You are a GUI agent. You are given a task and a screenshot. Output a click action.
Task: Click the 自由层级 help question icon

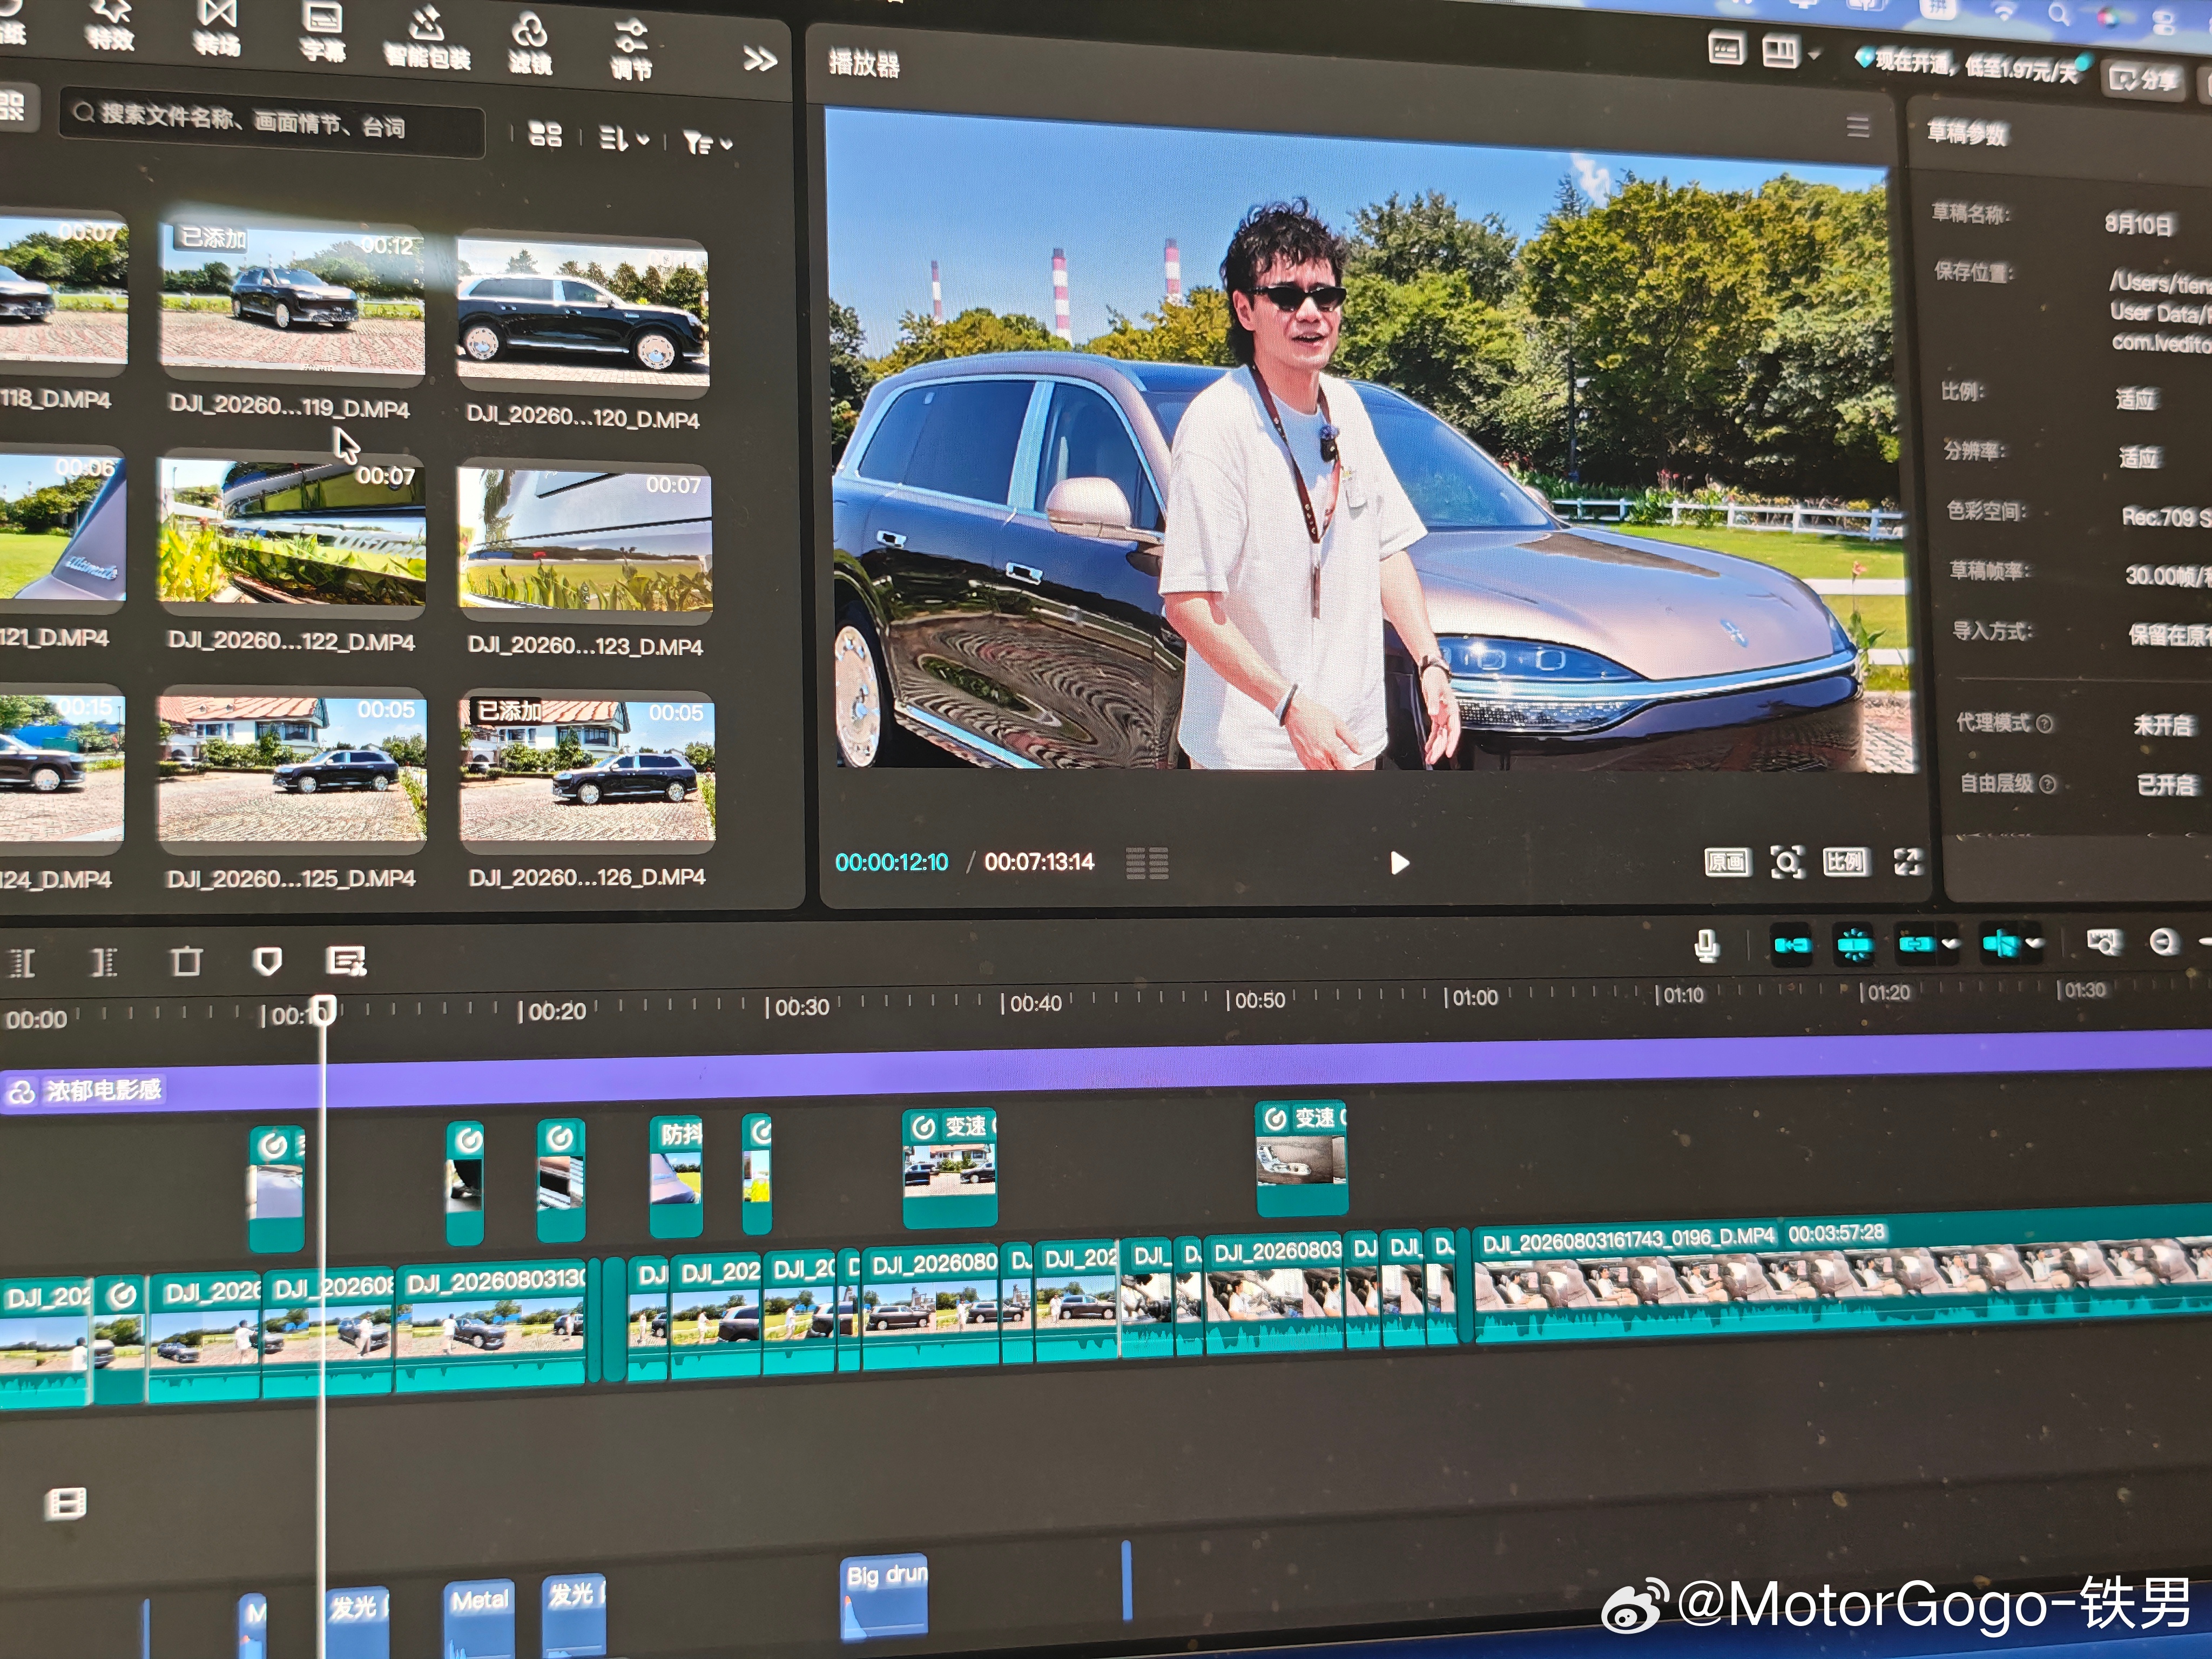click(x=2047, y=784)
